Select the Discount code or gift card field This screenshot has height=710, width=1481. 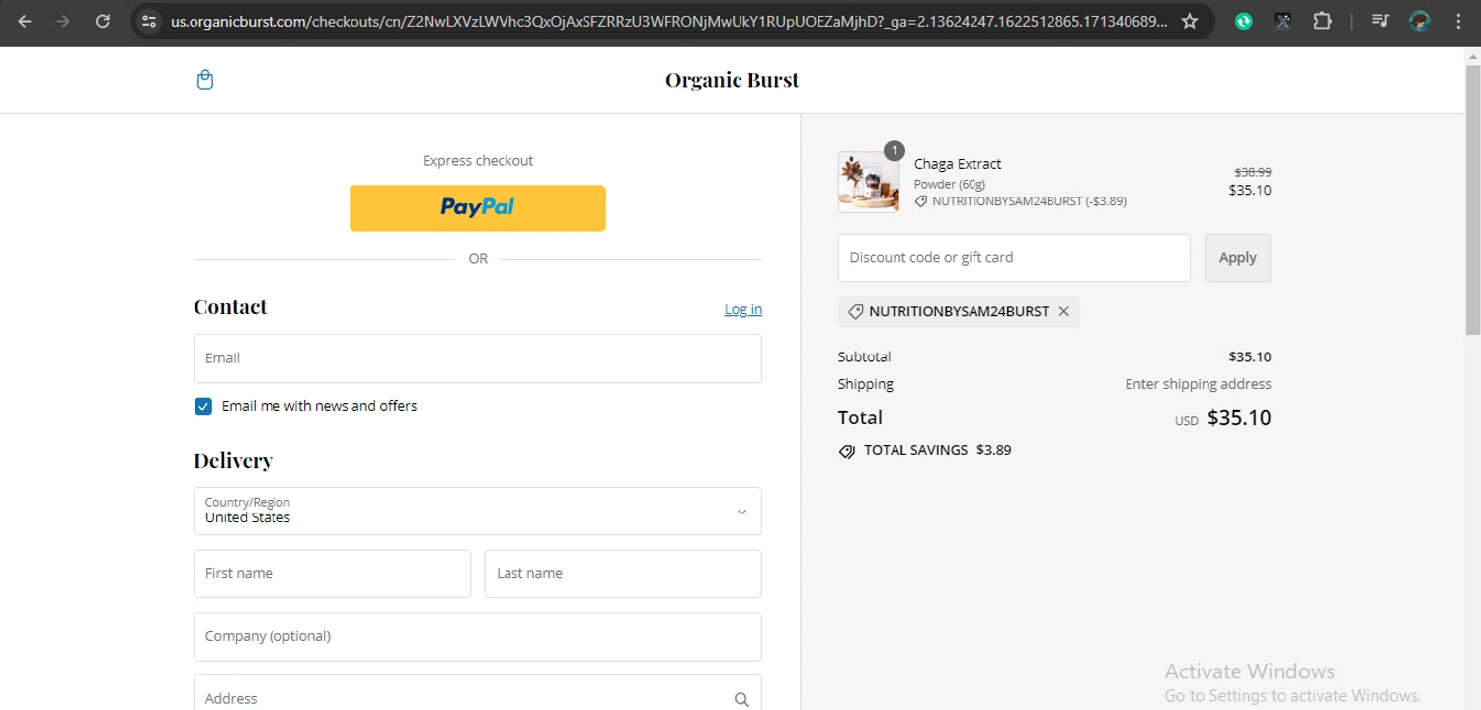pos(1014,258)
